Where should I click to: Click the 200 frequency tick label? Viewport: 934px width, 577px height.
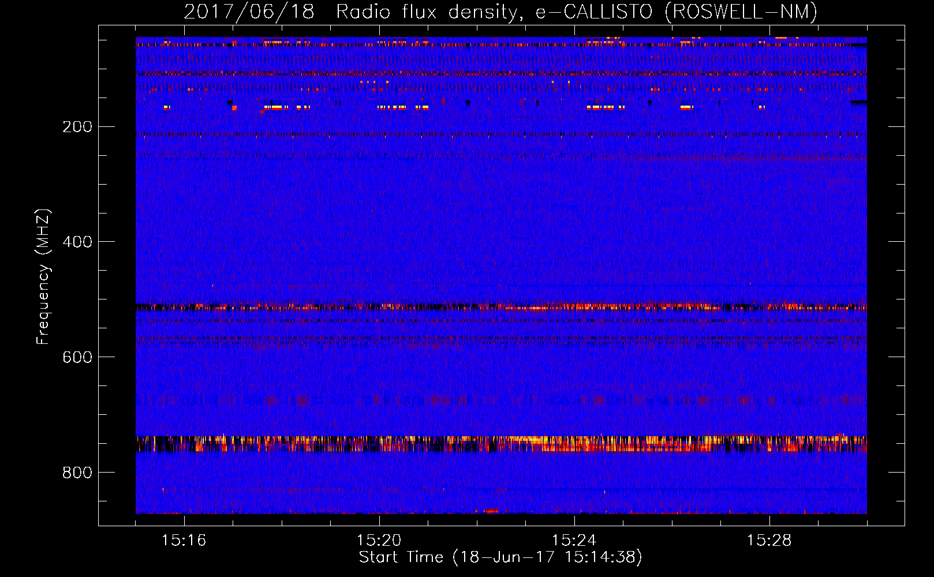pos(77,127)
